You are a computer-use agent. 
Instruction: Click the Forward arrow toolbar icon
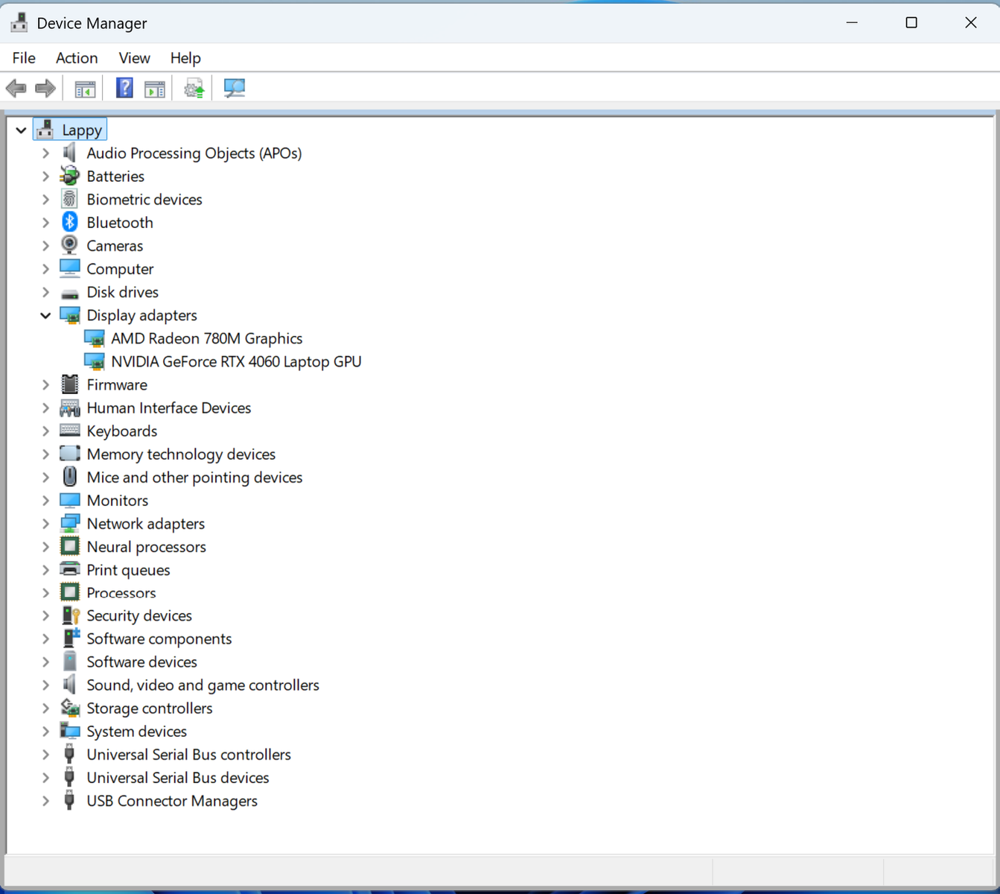45,89
